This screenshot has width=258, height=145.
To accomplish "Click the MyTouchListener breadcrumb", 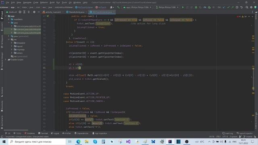I will point(84,7).
